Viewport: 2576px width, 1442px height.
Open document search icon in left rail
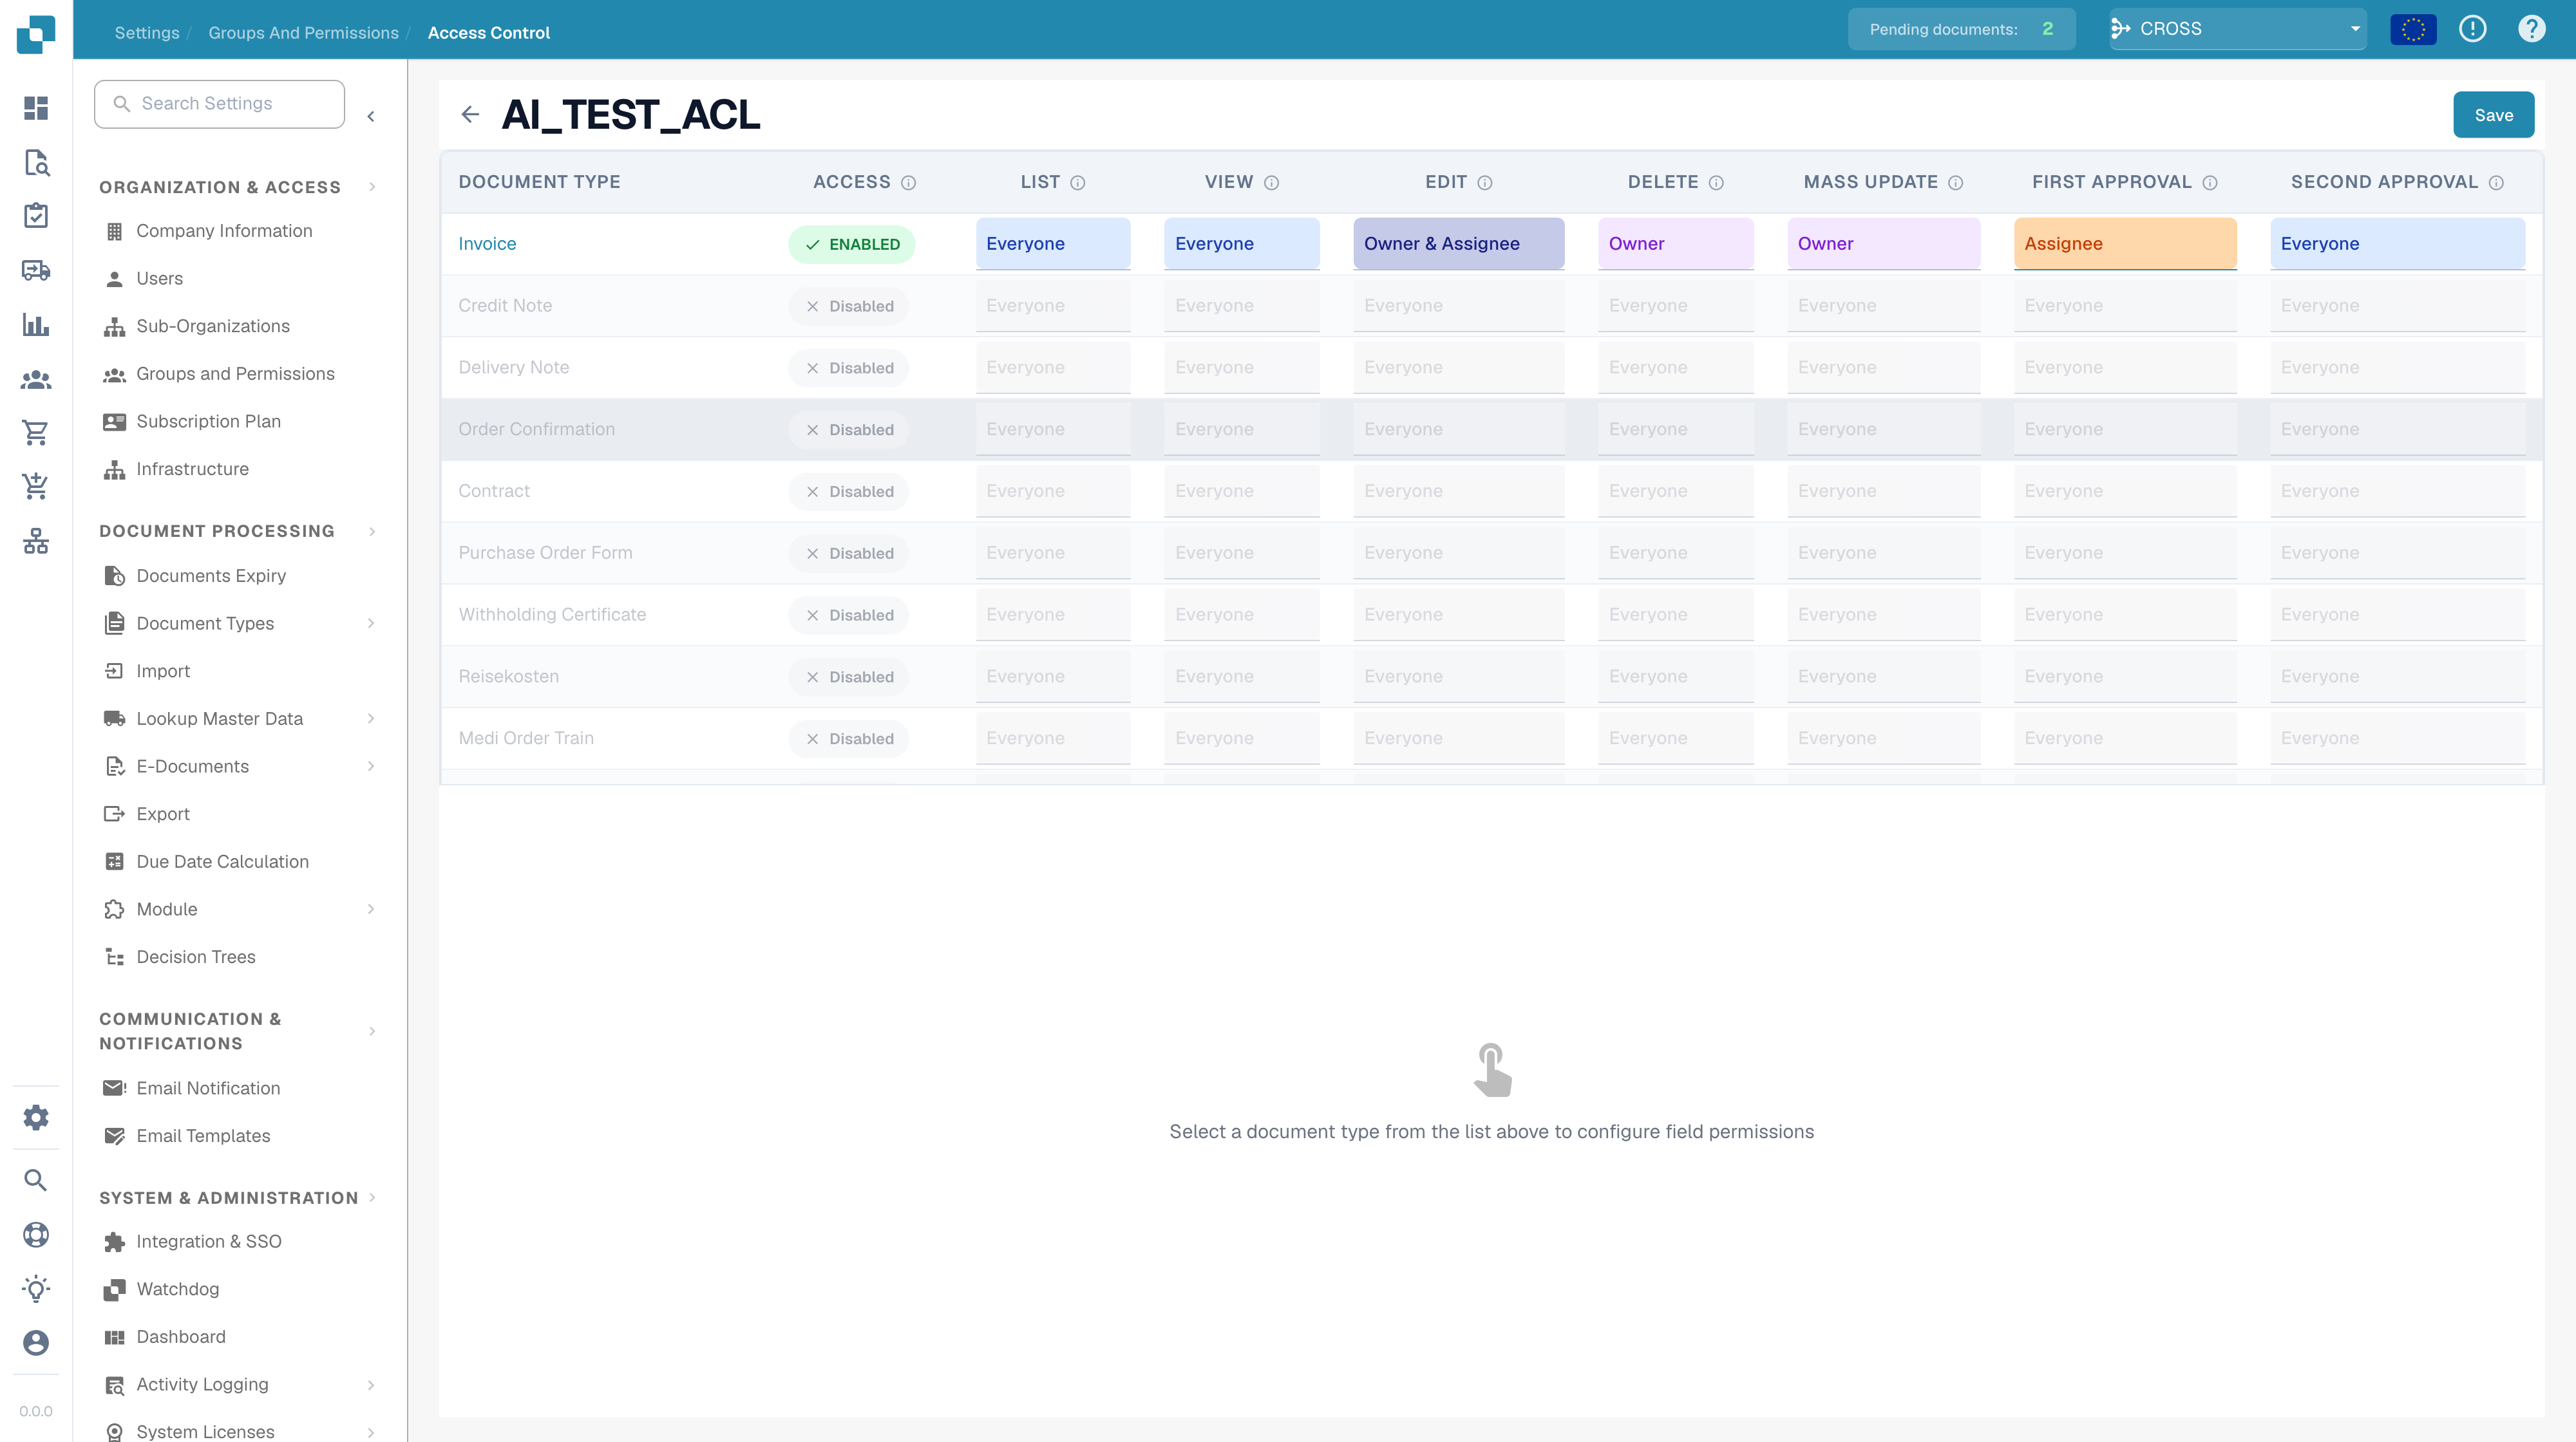(36, 162)
